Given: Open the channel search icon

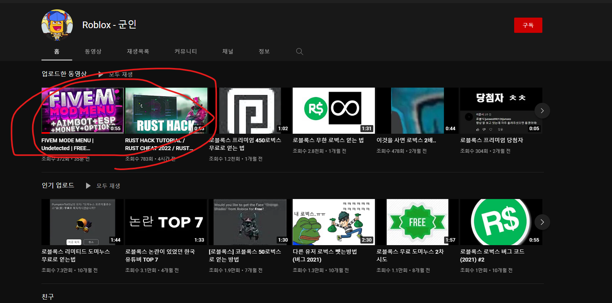Looking at the screenshot, I should coord(299,51).
